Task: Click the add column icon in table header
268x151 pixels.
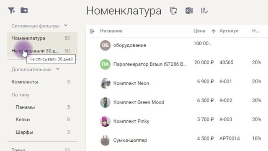Action: (92, 31)
